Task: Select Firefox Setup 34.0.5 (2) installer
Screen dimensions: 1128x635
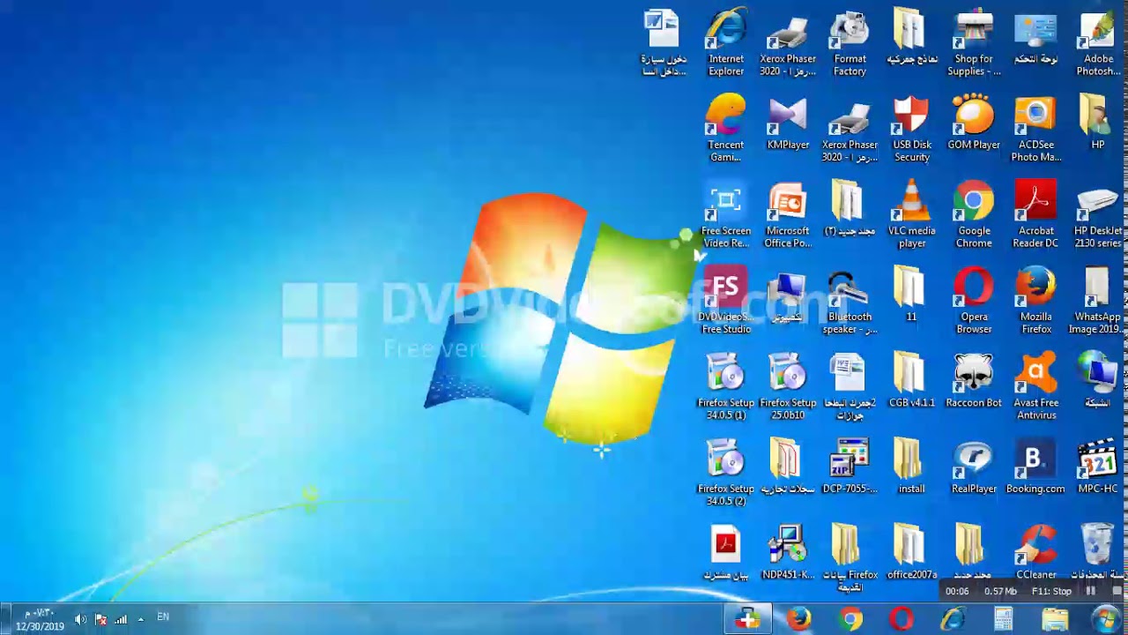Action: tap(726, 473)
